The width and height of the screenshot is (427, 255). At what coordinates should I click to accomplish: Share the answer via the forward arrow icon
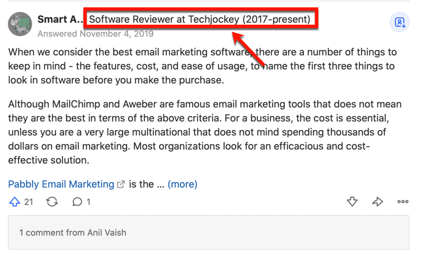[x=377, y=202]
